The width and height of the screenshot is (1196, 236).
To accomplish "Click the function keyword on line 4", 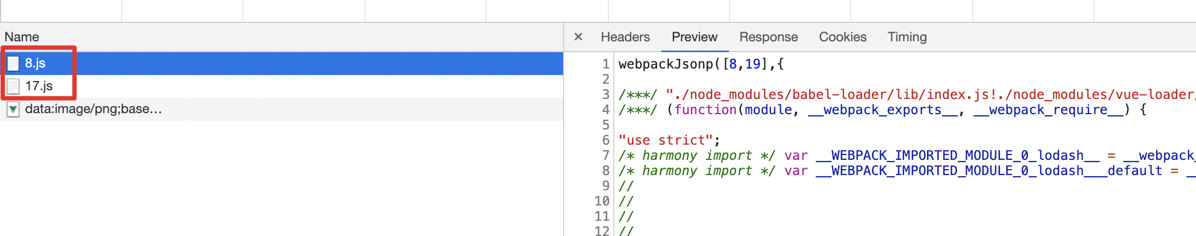I will (705, 110).
